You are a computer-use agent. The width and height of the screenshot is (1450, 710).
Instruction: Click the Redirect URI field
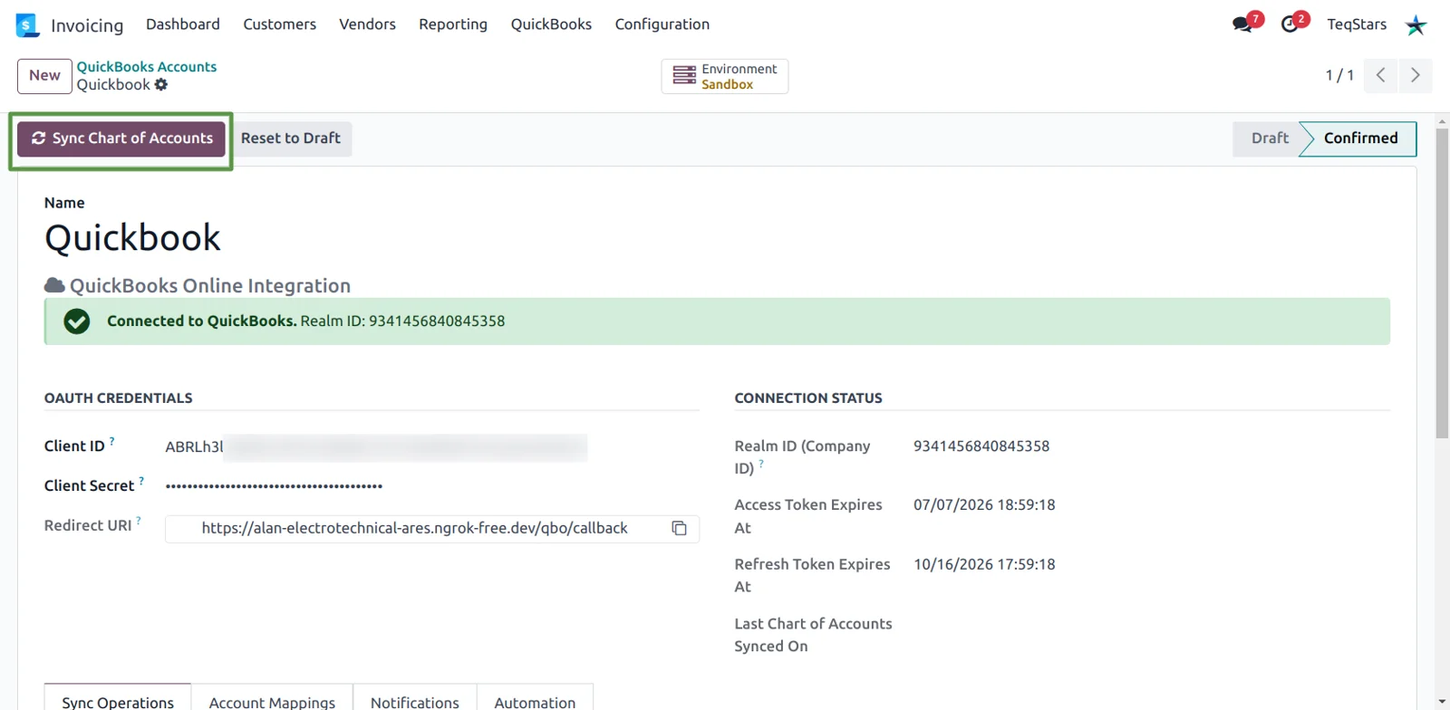(x=432, y=528)
